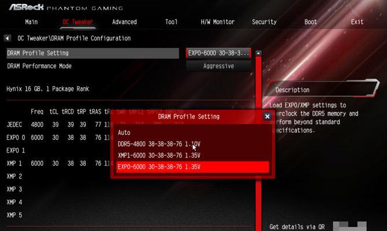
Task: Click the back arrow beside OC Tweaker path
Action: click(7, 38)
